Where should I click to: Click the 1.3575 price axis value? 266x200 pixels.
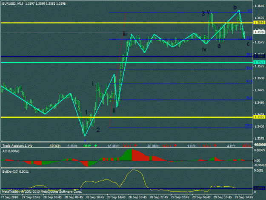point(260,42)
